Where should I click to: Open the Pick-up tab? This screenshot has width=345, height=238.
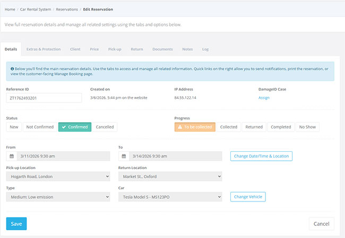[115, 49]
